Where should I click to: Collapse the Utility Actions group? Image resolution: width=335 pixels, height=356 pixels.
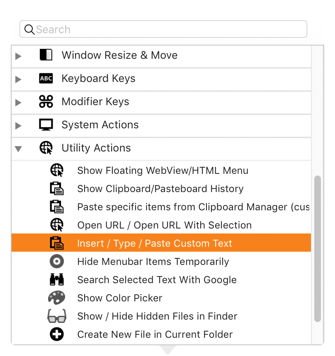[x=18, y=149]
